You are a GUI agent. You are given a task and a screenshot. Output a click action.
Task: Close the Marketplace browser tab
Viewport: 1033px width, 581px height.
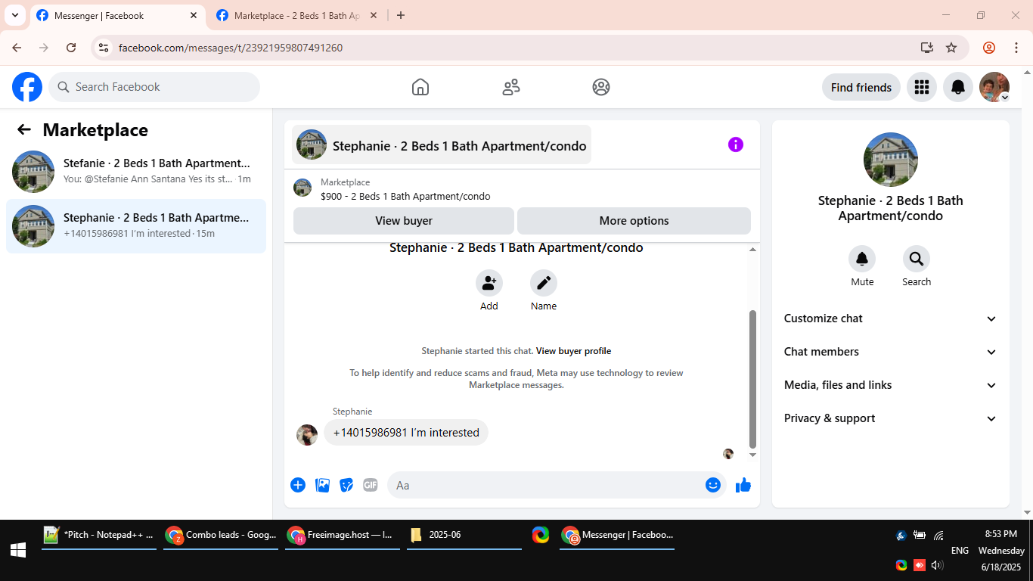374,15
